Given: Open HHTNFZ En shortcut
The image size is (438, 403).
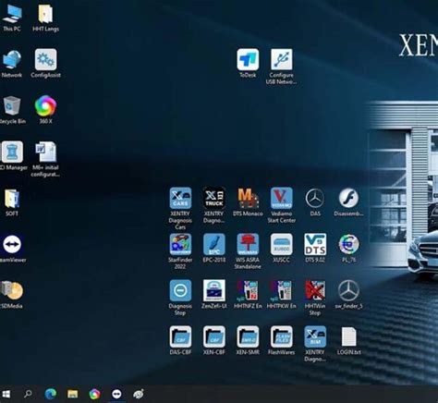Looking at the screenshot, I should 248,295.
